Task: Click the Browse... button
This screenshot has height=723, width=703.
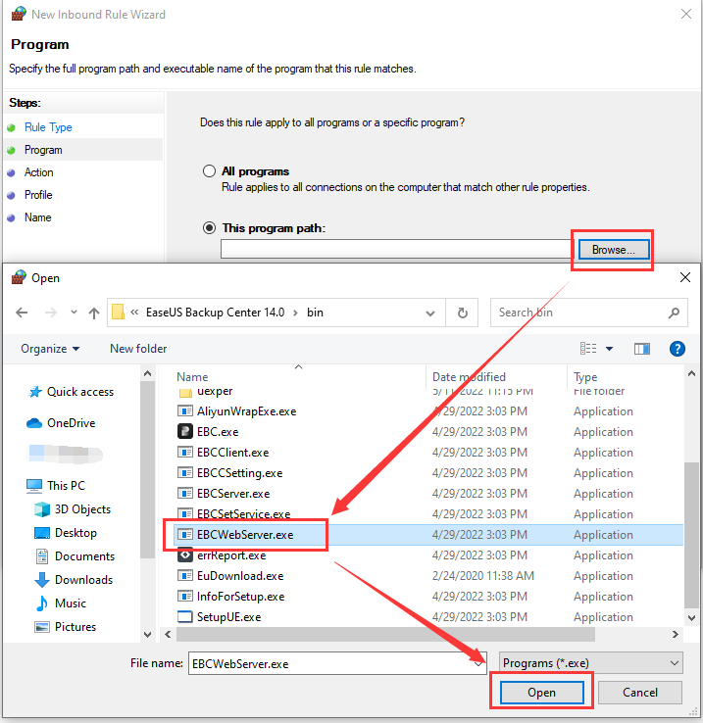Action: 614,250
